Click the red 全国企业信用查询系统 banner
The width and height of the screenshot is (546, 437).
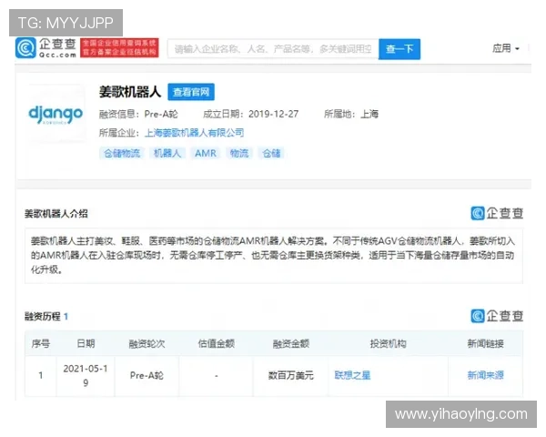pyautogui.click(x=119, y=47)
